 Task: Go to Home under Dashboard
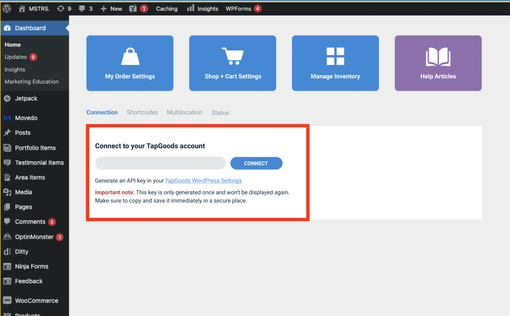[x=13, y=45]
